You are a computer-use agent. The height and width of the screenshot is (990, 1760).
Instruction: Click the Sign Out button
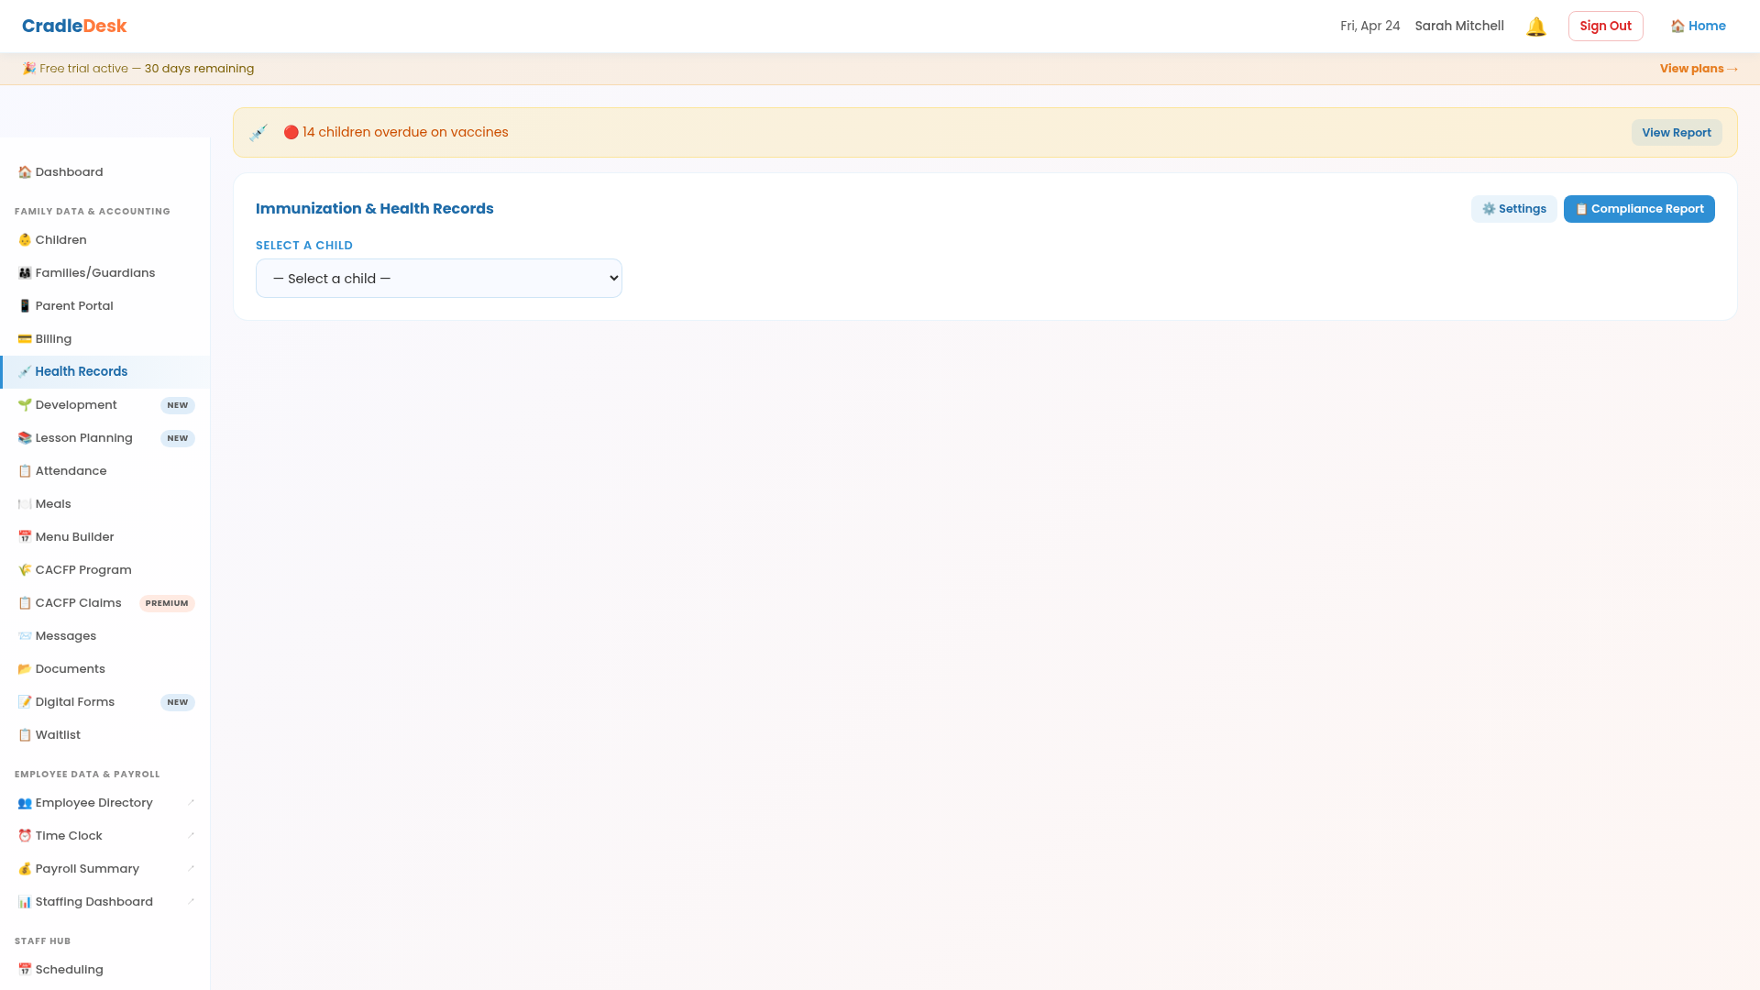(x=1605, y=26)
